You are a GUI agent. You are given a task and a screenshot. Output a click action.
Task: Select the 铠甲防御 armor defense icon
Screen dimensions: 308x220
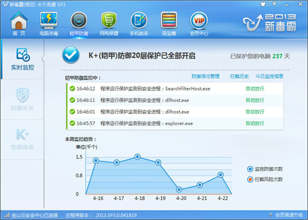coord(79,23)
